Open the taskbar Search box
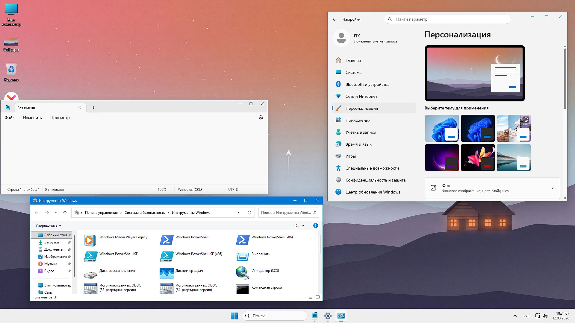Viewport: 575px width, 323px height. point(274,316)
